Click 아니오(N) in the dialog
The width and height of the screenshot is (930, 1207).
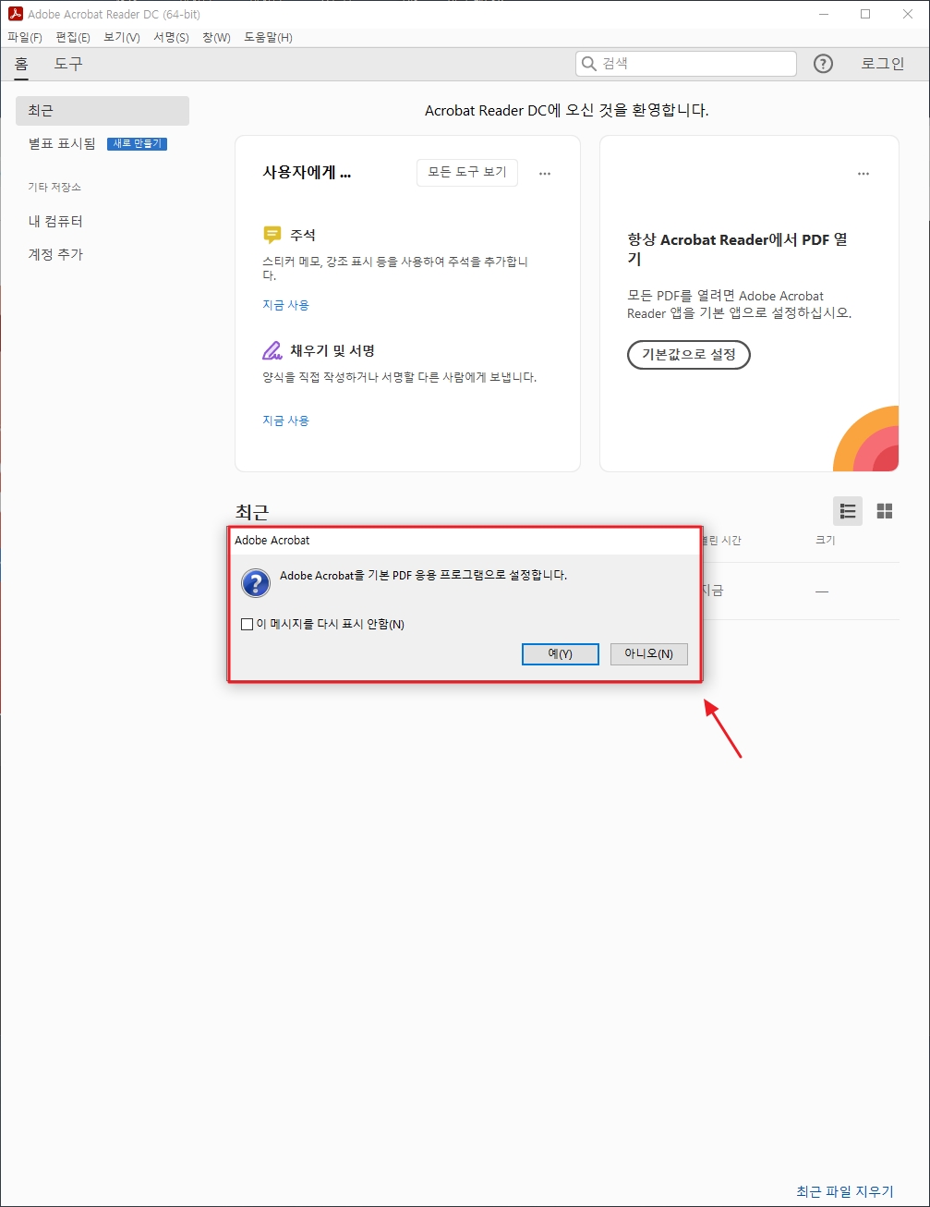(649, 653)
